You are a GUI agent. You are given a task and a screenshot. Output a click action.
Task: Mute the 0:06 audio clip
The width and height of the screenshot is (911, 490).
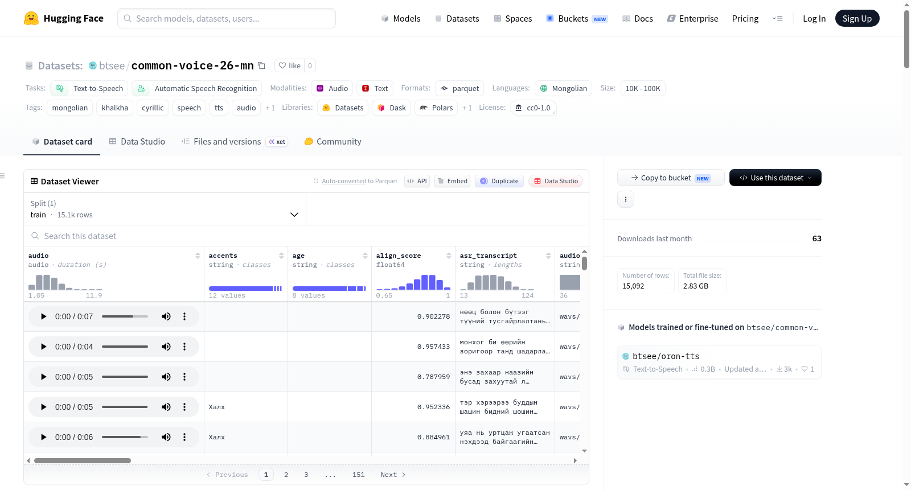click(x=166, y=437)
